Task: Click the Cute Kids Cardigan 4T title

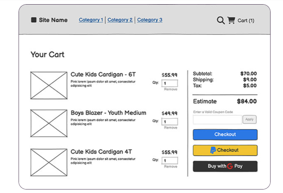Action: coord(101,152)
